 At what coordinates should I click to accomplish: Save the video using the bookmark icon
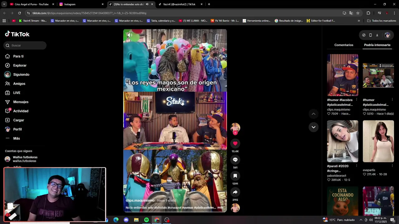coord(235,176)
